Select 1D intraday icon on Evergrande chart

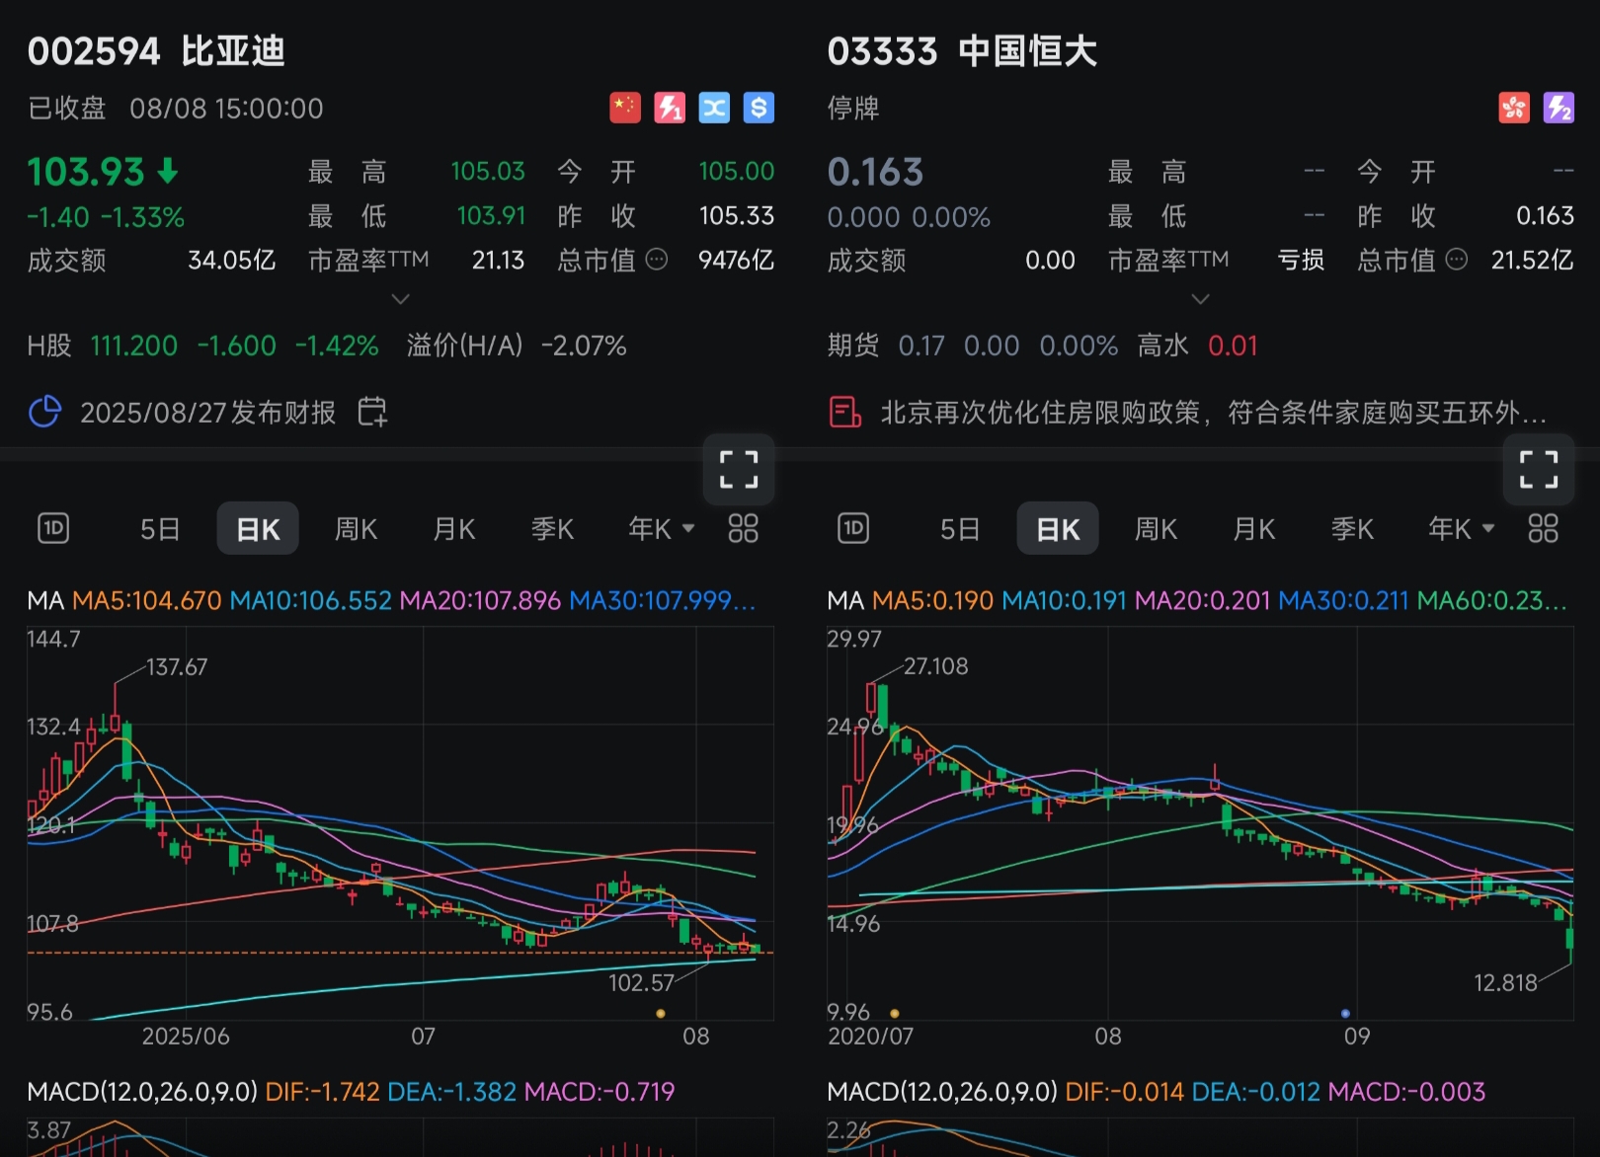click(x=853, y=529)
